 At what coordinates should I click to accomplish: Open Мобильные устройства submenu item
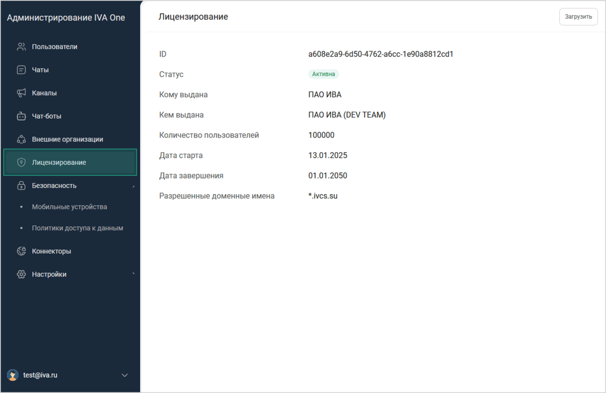click(x=69, y=207)
